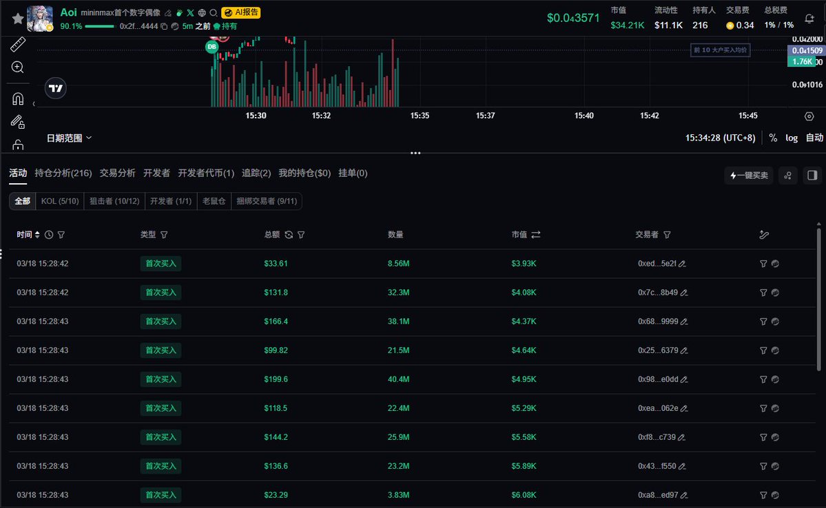Toggle the side panel layout icon
This screenshot has height=508, width=826.
click(812, 176)
